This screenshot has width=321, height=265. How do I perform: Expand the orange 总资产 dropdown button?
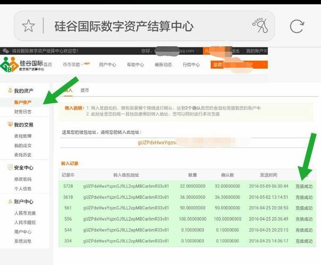[239, 65]
